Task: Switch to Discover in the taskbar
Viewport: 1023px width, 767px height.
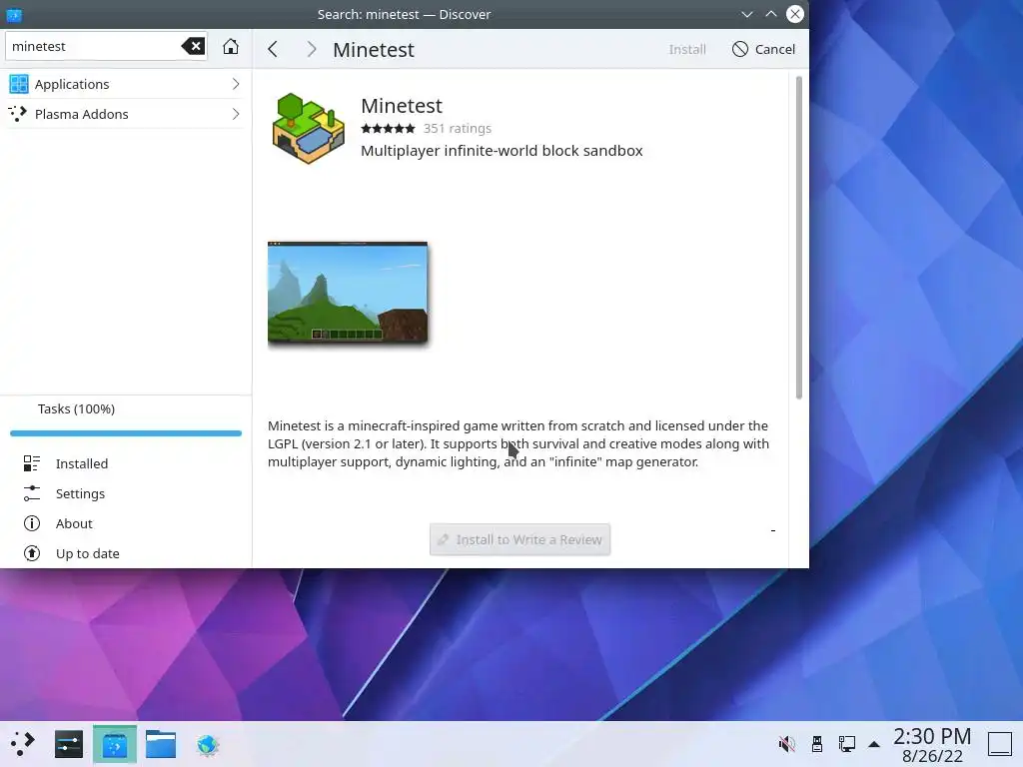Action: [115, 744]
